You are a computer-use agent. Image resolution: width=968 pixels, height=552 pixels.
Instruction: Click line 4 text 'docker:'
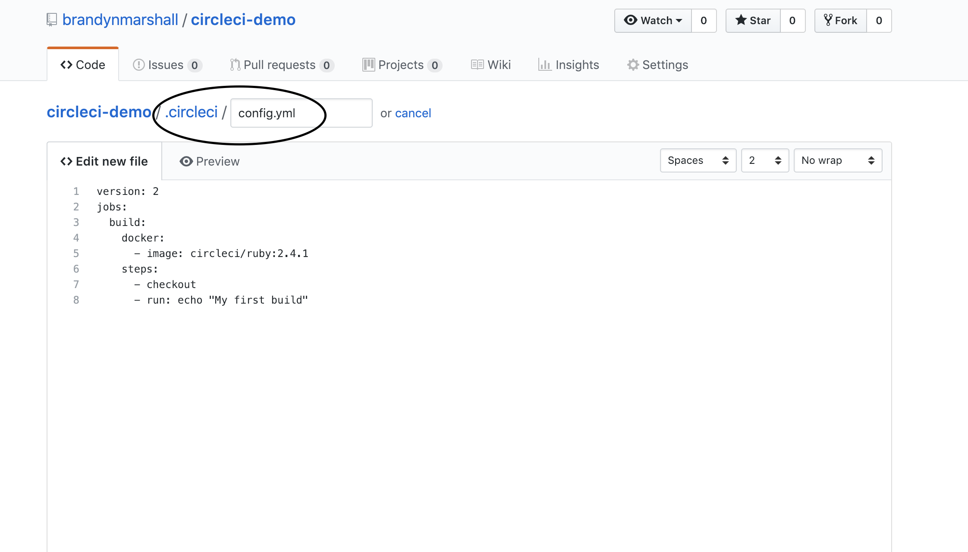point(143,238)
